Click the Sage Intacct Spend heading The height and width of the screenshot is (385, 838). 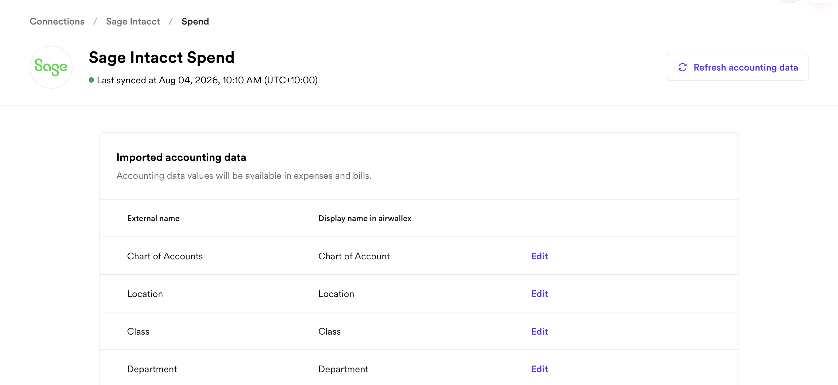point(162,57)
